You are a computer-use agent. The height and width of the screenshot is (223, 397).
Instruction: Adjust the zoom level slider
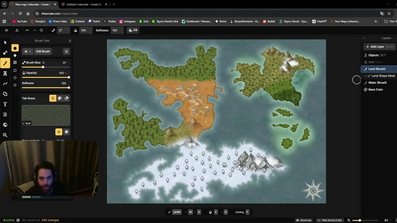tap(365, 220)
